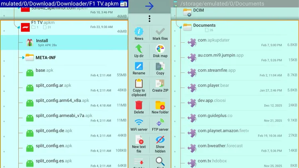Open com.playnet.amazon.firetv file
299x168 pixels.
235,133
